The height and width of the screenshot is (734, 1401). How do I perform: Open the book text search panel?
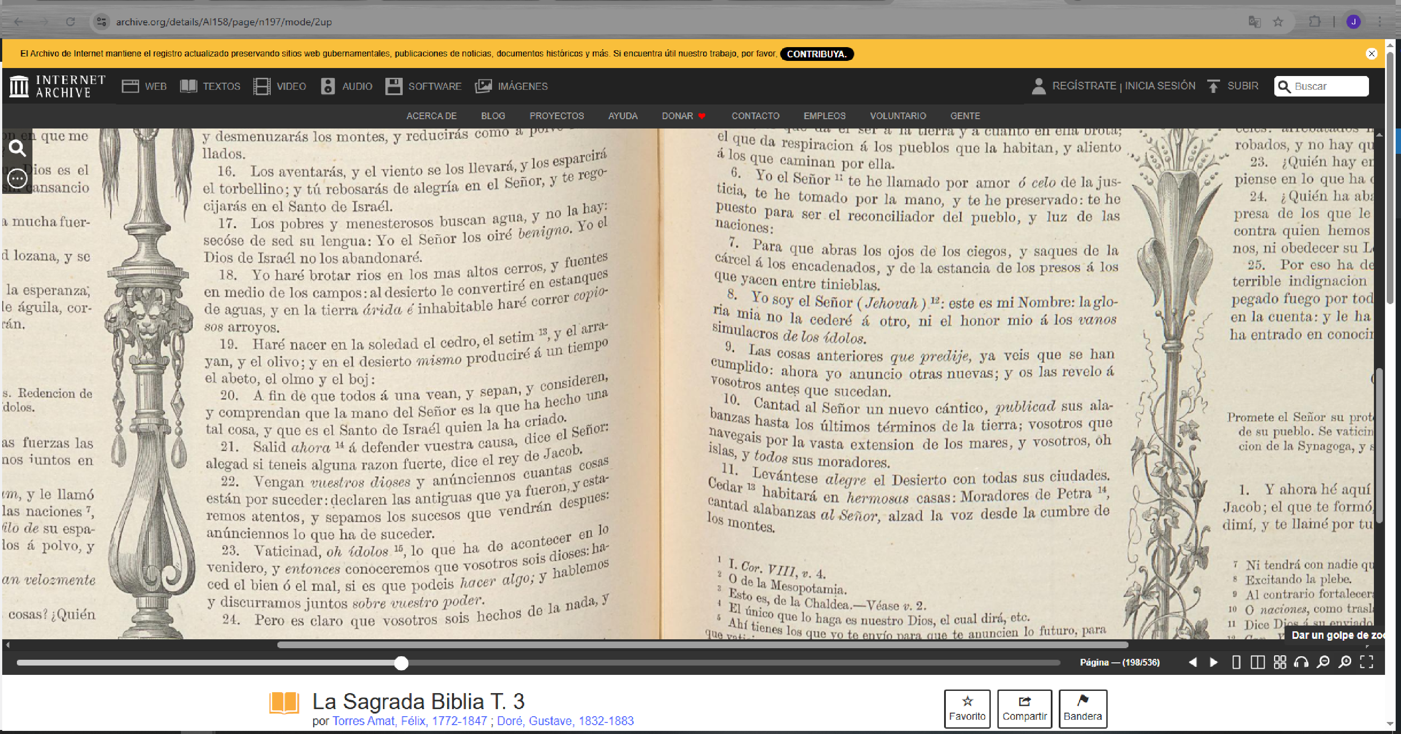point(17,148)
